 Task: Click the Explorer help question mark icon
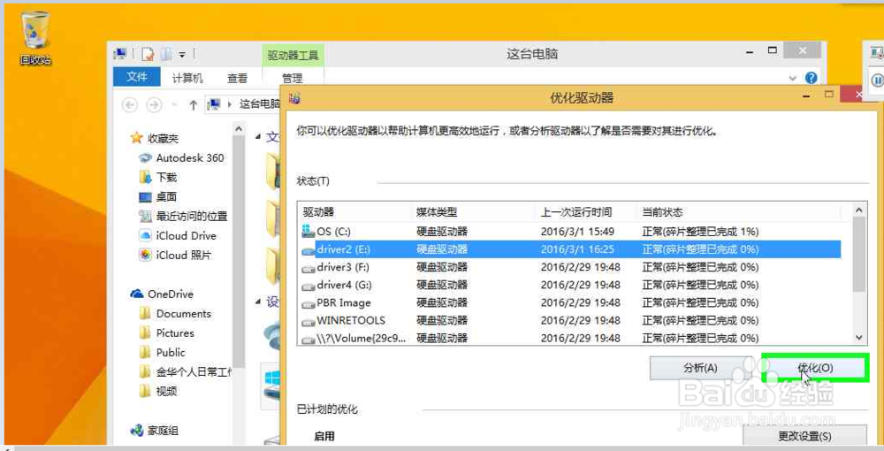coord(811,78)
